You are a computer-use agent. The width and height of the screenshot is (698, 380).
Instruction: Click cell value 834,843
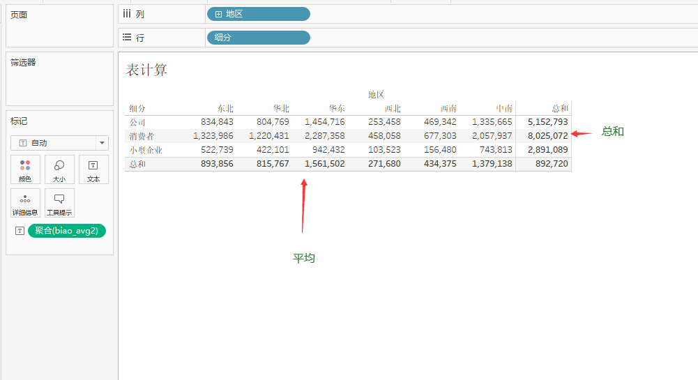(217, 122)
